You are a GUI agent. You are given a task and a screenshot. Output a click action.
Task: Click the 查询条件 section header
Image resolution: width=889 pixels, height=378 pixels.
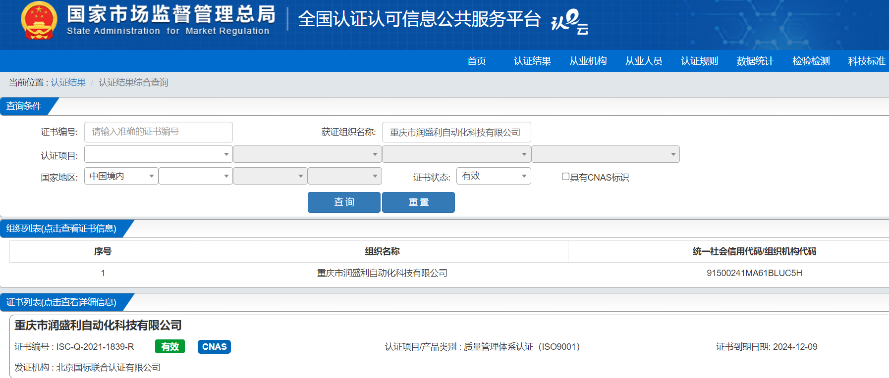[24, 106]
